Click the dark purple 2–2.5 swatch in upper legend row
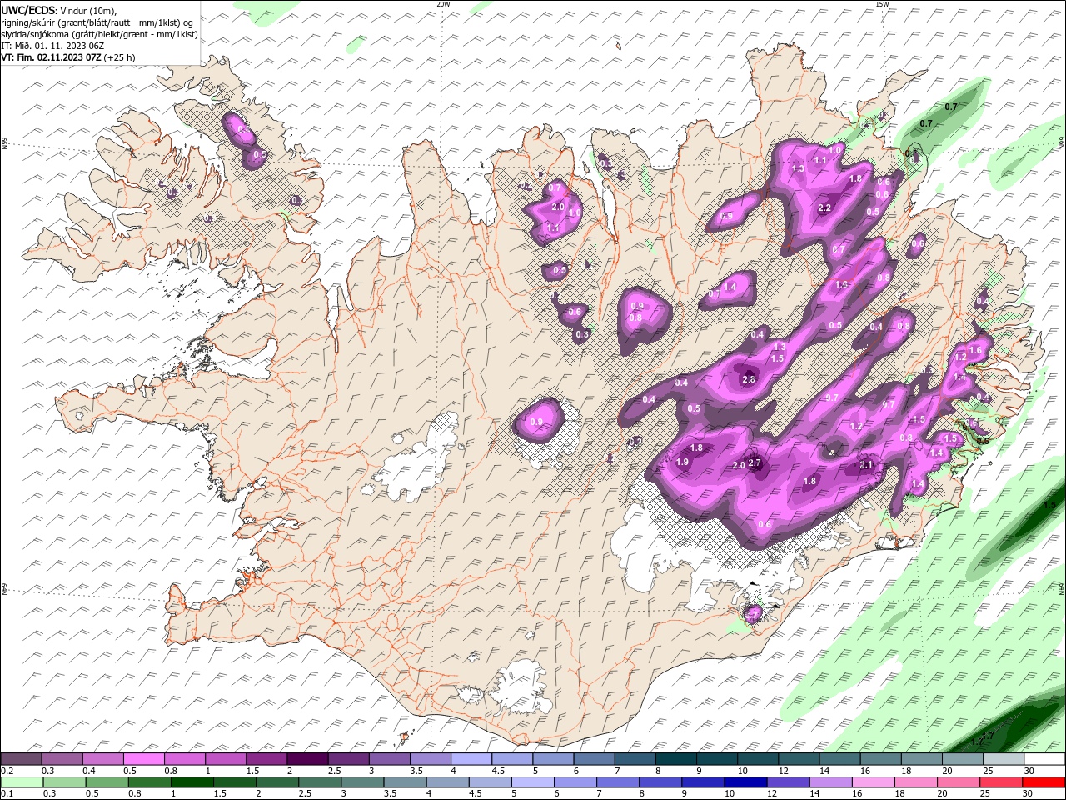The width and height of the screenshot is (1066, 800). 307,759
